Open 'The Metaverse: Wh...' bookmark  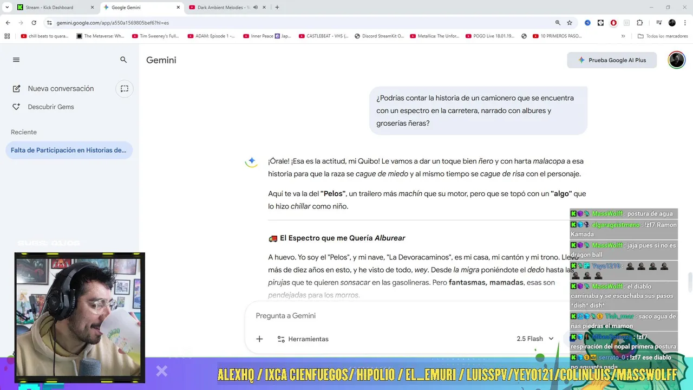[100, 36]
